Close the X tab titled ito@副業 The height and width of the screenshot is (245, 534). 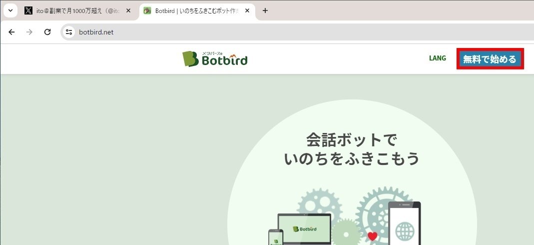click(128, 10)
